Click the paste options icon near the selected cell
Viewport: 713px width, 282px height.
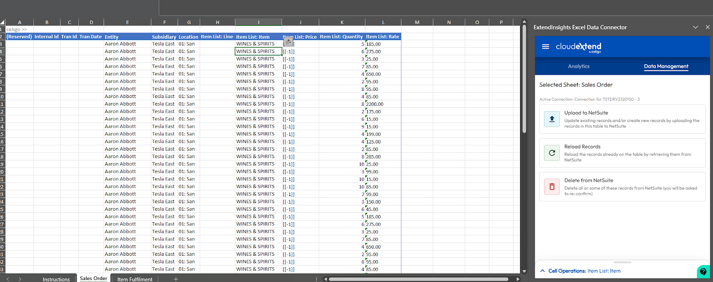click(288, 42)
